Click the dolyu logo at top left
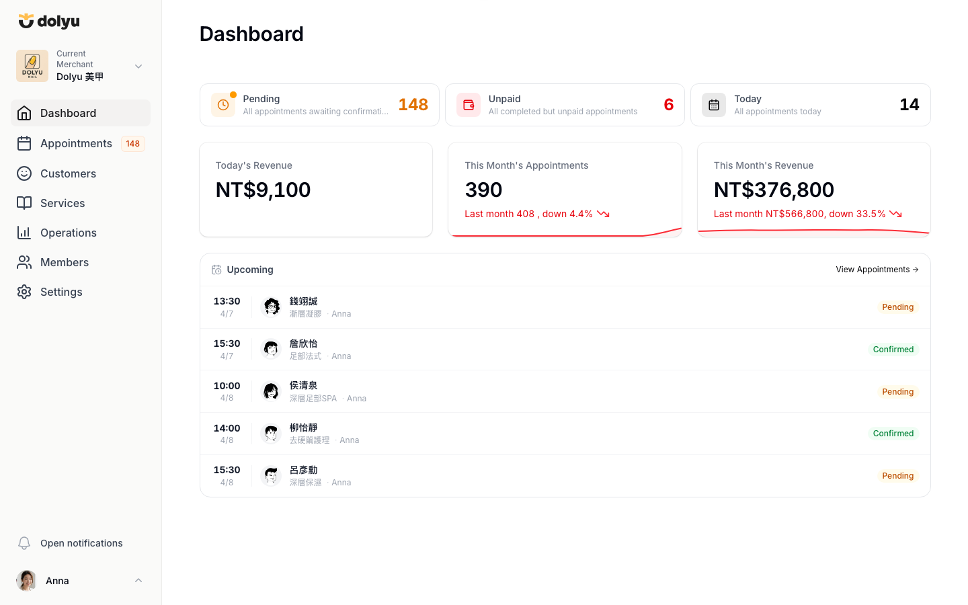 [x=49, y=21]
